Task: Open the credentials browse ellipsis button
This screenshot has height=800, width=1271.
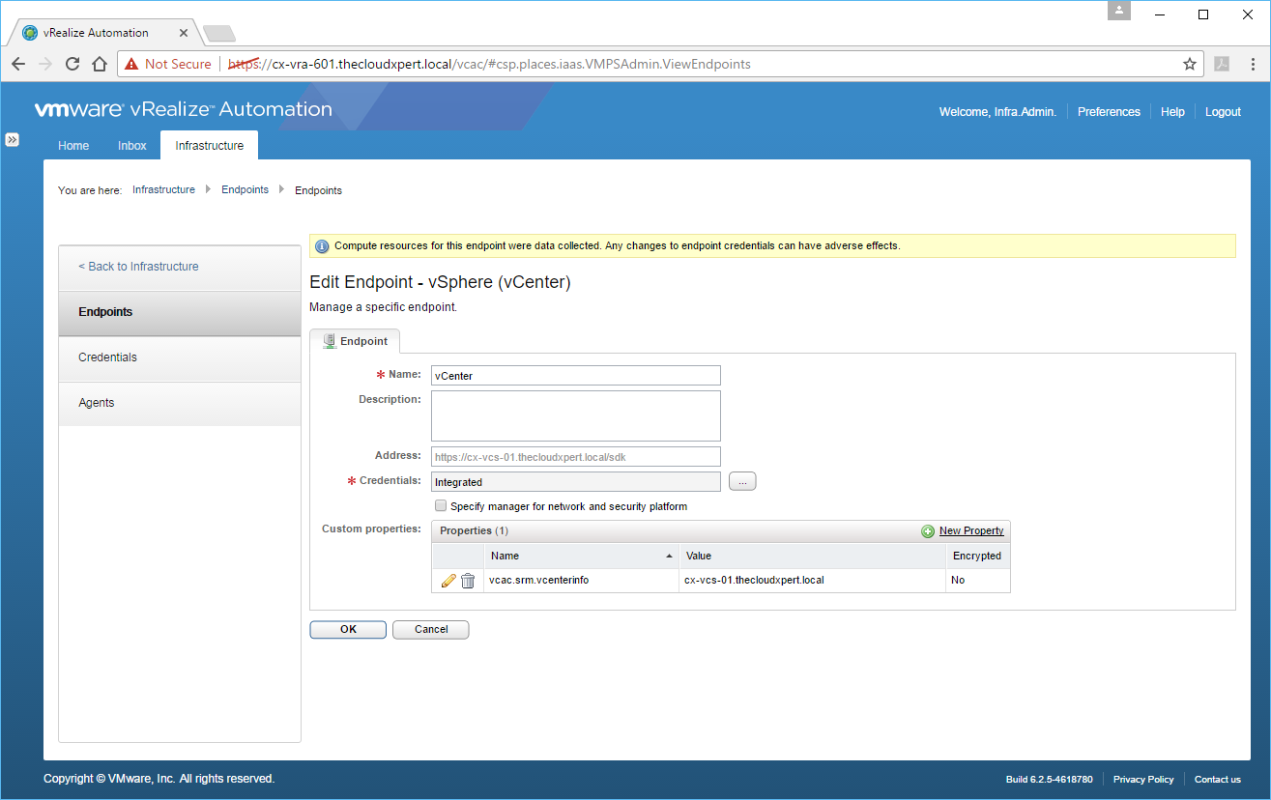Action: click(742, 481)
